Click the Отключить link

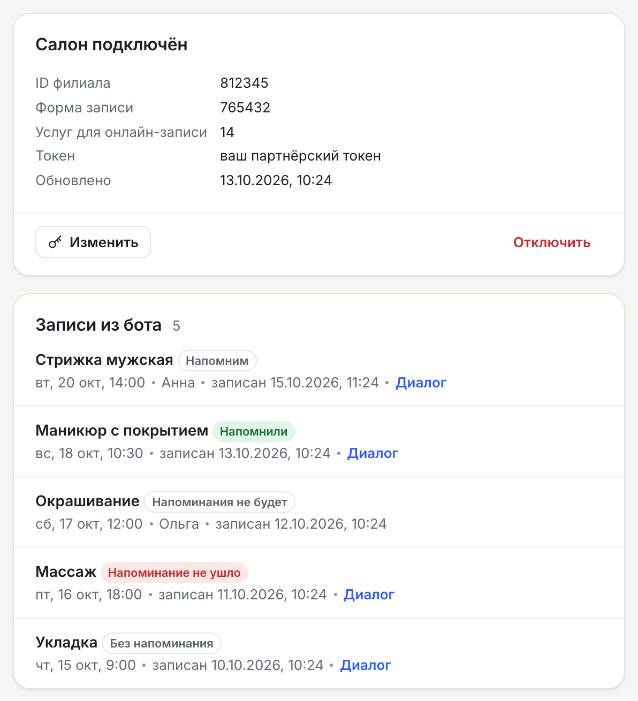(552, 242)
